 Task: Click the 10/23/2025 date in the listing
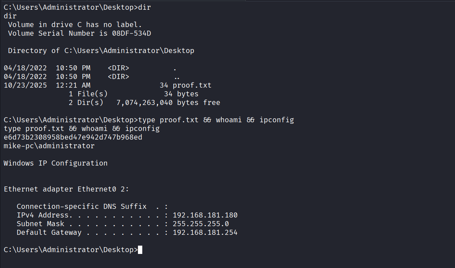coord(25,85)
